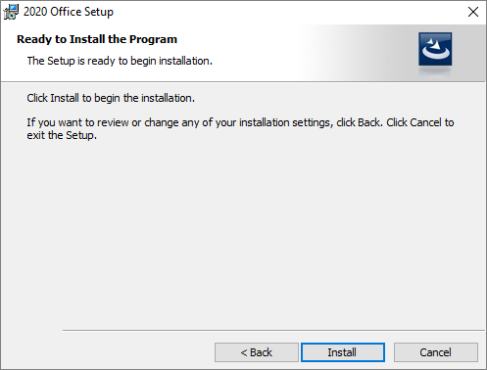
Task: Close the 2020 Office Setup window
Action: coord(473,12)
